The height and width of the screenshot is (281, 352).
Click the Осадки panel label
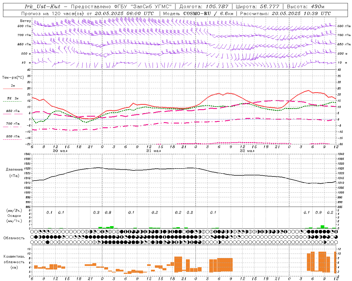point(14,216)
